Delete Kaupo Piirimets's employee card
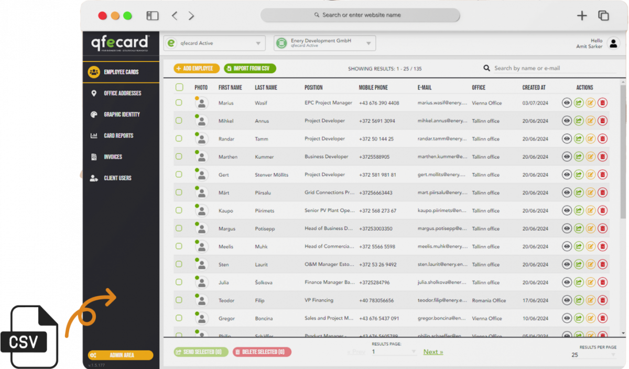629x369 pixels. pyautogui.click(x=603, y=211)
